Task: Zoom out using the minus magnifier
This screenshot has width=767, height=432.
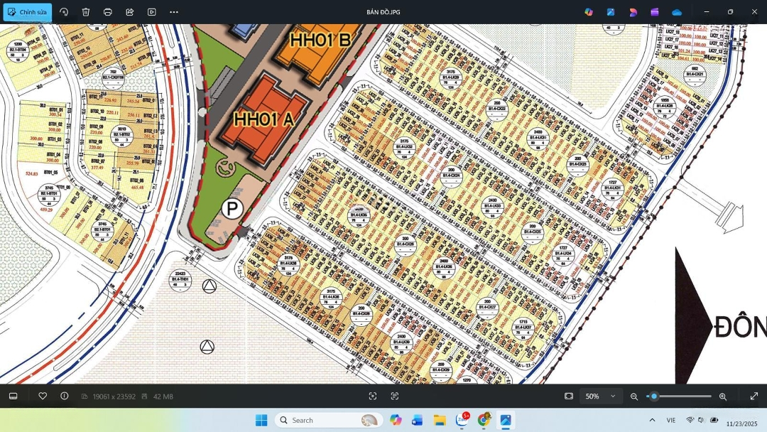Action: pos(634,396)
